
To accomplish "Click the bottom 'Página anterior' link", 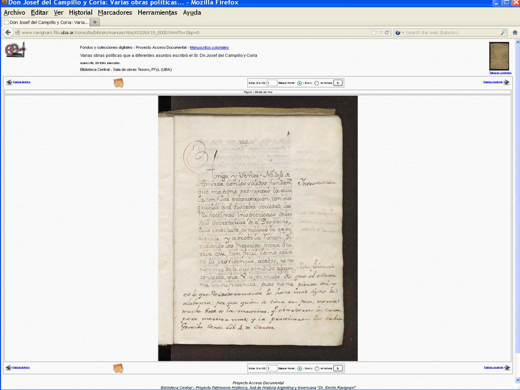I will [x=21, y=367].
